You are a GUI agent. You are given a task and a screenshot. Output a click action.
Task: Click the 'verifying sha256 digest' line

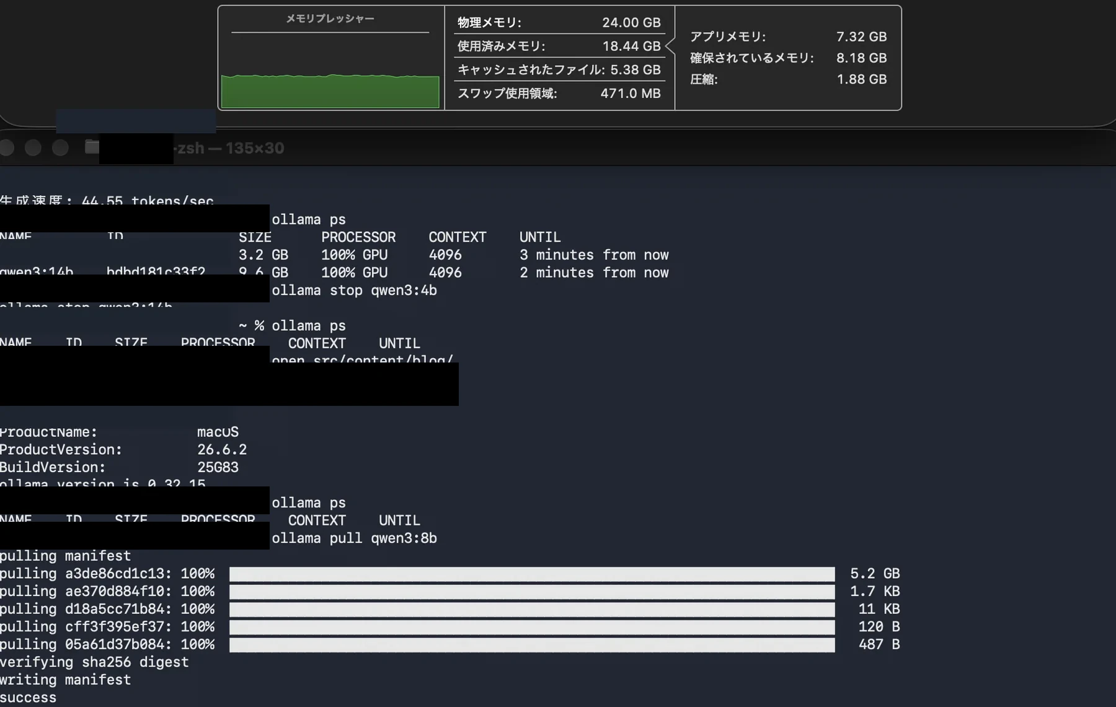click(x=94, y=662)
